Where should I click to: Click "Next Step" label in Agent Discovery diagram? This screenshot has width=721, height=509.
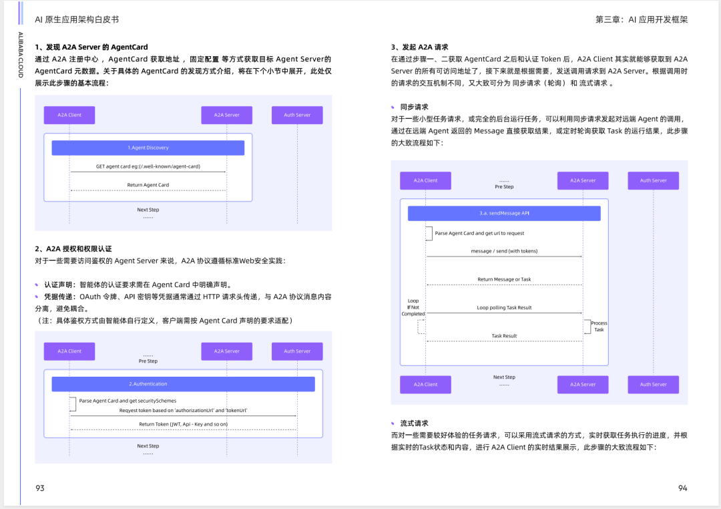coord(148,210)
